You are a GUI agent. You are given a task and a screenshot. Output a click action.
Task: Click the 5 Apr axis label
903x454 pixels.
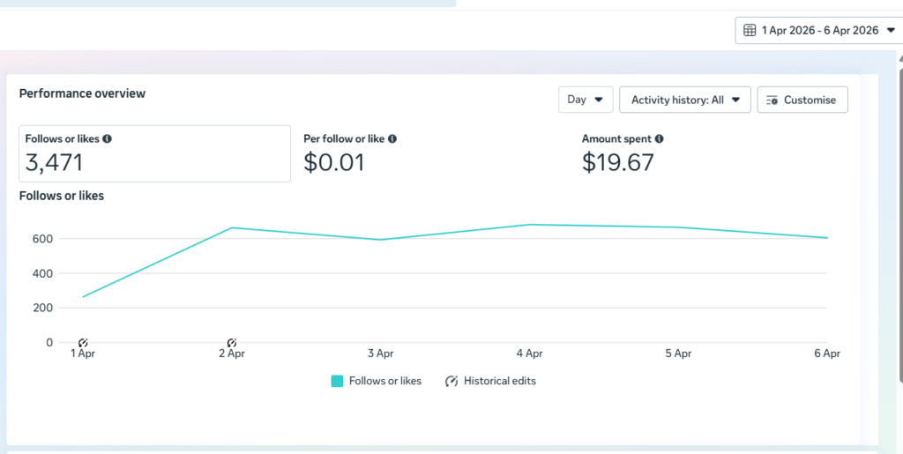pos(678,354)
